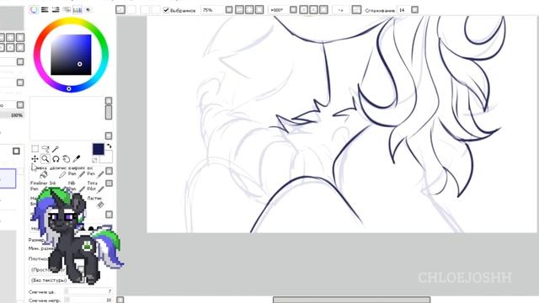Open the rotation angle dropdown button
The image size is (539, 303).
click(293, 10)
